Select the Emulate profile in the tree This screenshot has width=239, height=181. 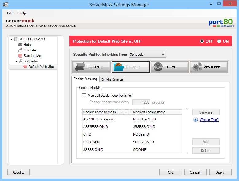(x=30, y=50)
